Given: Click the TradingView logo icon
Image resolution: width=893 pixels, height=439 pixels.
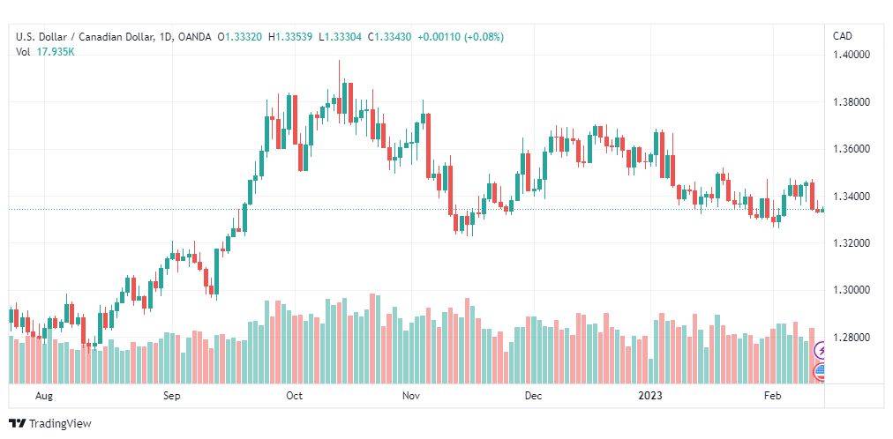Looking at the screenshot, I should 18,423.
